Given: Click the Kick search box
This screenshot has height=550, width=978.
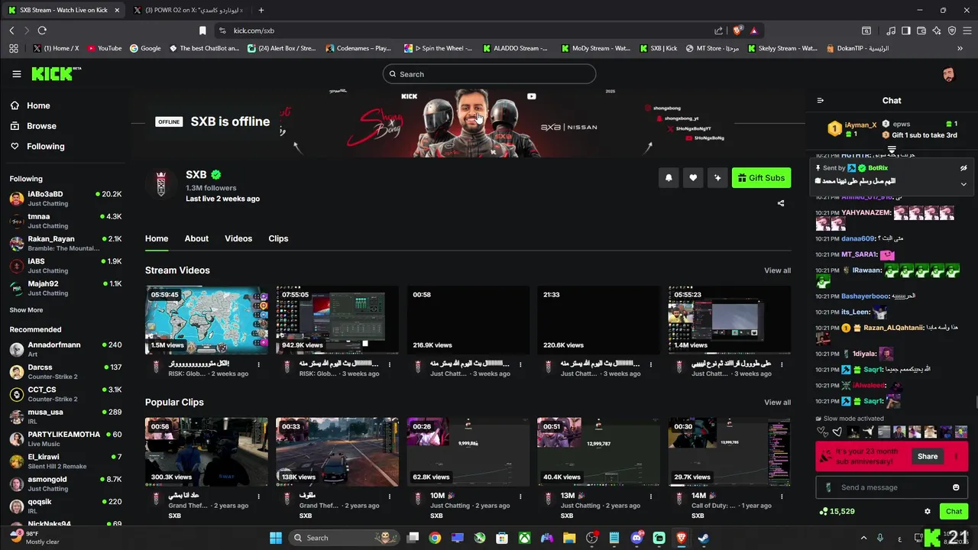Looking at the screenshot, I should pyautogui.click(x=489, y=74).
